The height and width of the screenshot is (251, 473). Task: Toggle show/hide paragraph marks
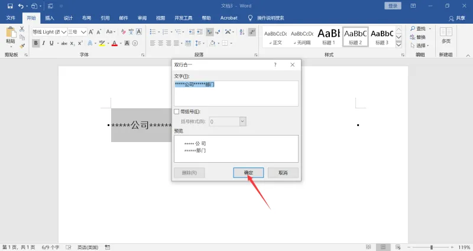coord(252,32)
